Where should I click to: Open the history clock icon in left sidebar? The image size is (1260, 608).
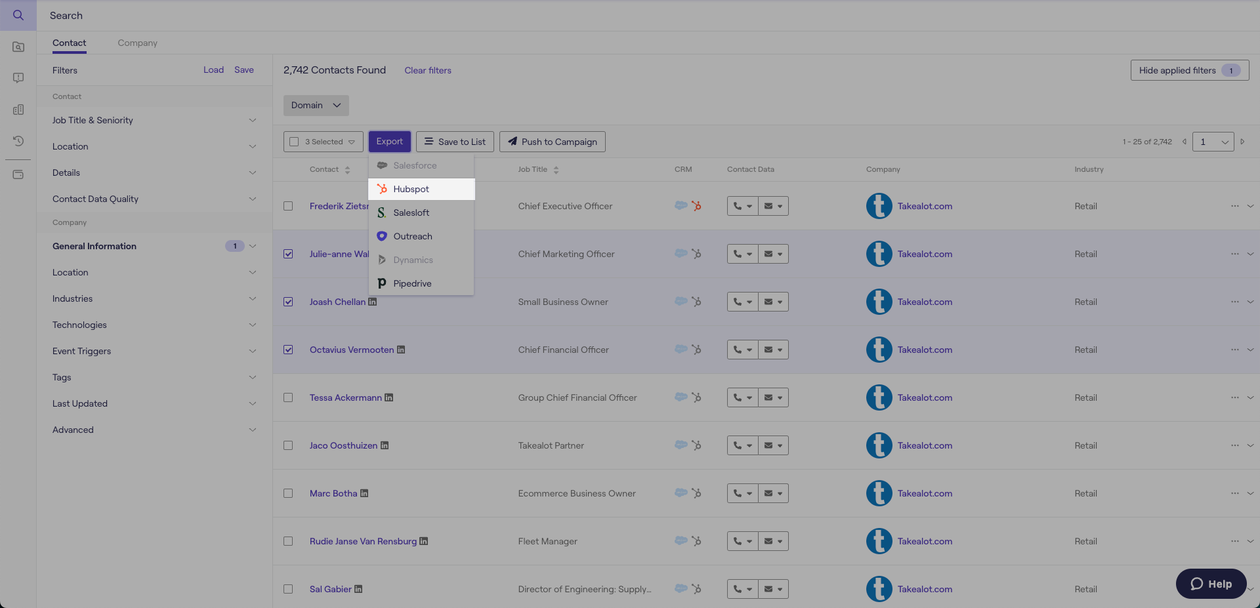(x=18, y=141)
